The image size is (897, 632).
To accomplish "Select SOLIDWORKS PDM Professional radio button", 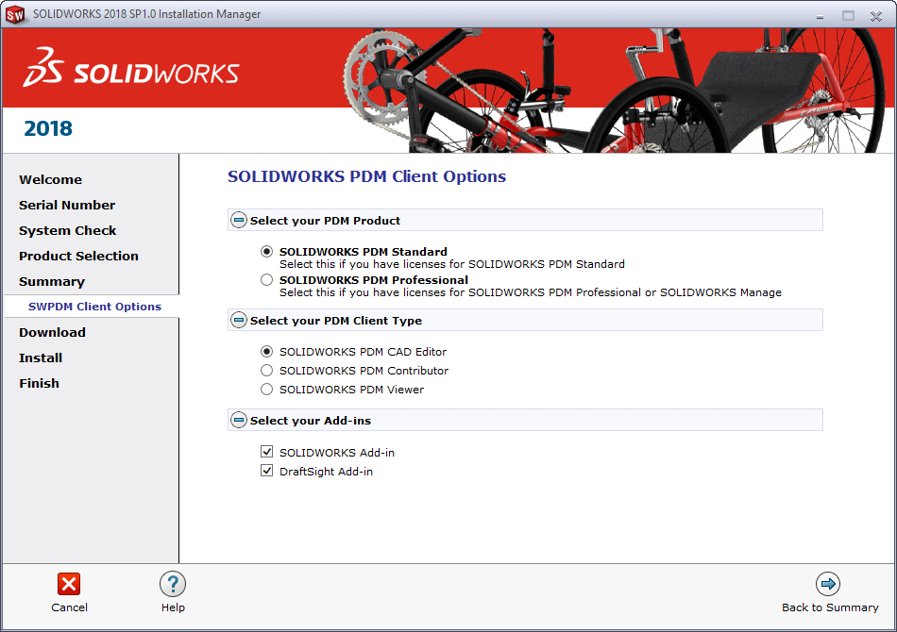I will tap(266, 280).
